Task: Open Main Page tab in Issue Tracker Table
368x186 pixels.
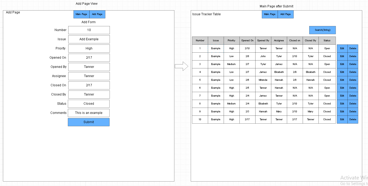Action: pos(270,14)
